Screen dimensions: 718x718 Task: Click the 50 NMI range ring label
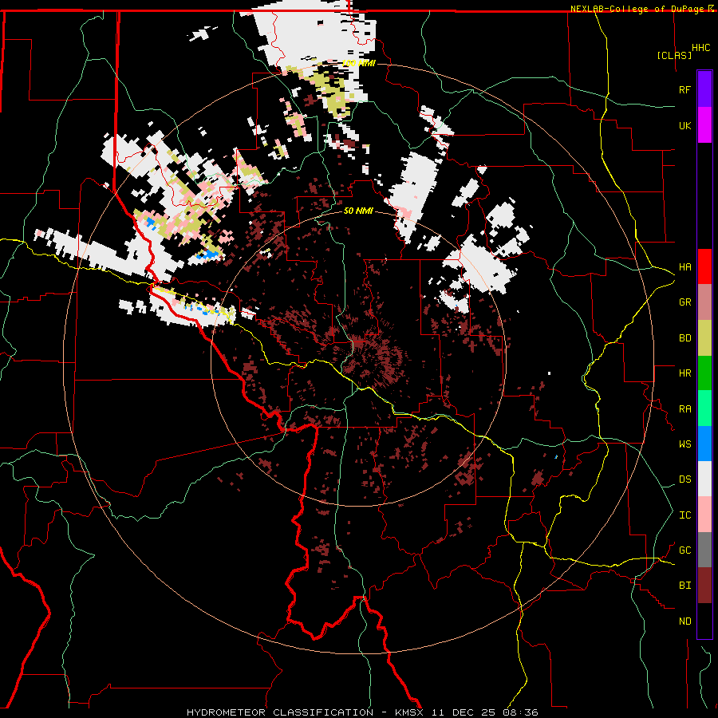[358, 211]
